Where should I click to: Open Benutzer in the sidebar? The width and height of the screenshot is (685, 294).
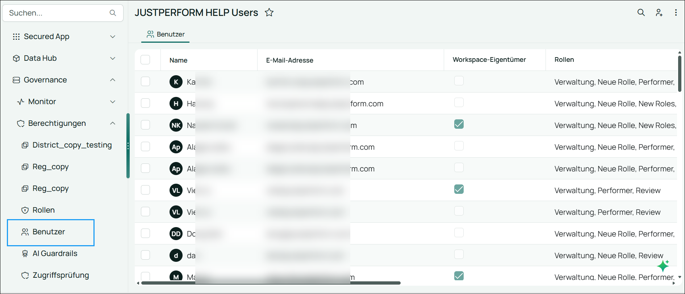51,233
